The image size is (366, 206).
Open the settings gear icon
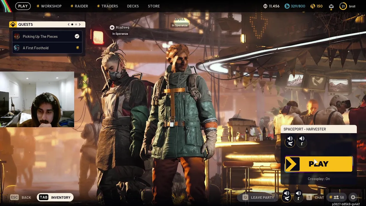click(x=353, y=197)
